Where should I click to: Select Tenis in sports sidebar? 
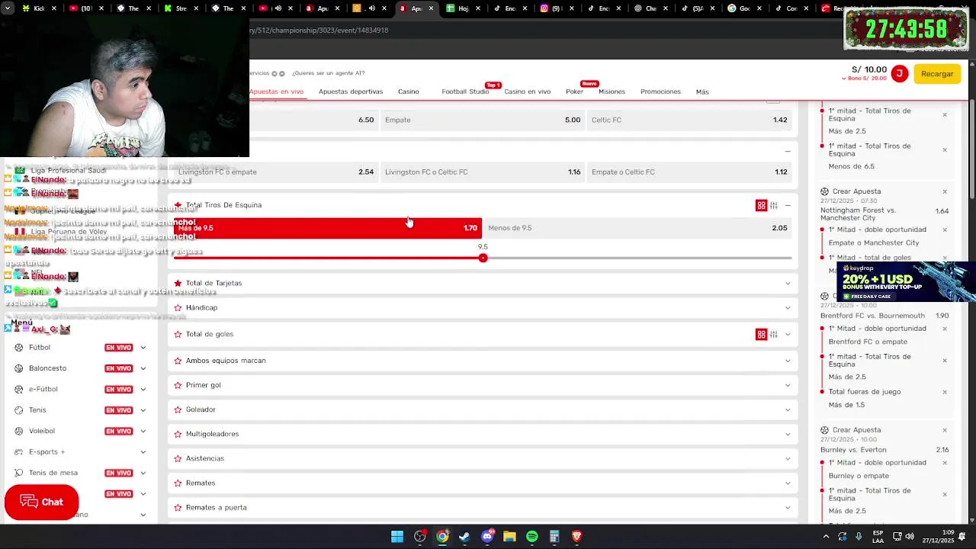[37, 410]
